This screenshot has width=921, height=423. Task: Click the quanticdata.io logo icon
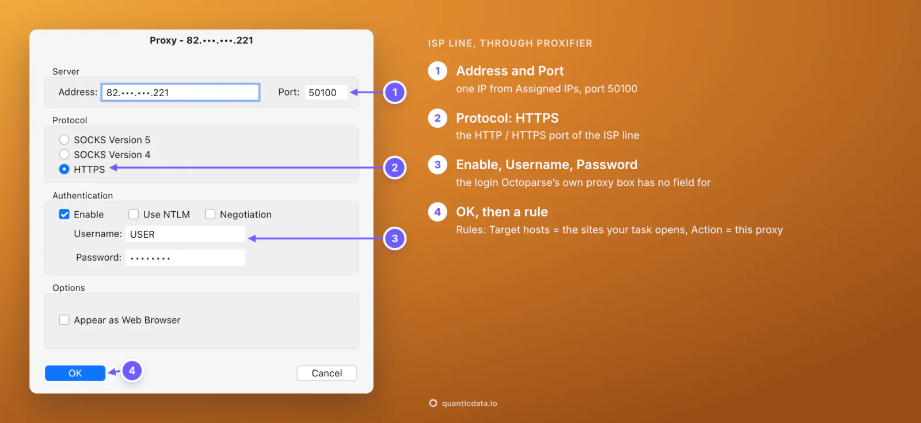pos(433,403)
